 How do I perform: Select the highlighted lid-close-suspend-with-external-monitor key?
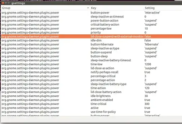(x=117, y=36)
